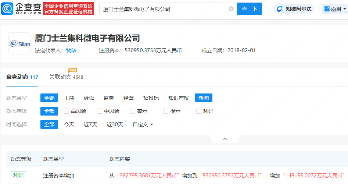Filter by 知识产权 dynamic type
Screen dimensions: 348x184
[x=179, y=98]
